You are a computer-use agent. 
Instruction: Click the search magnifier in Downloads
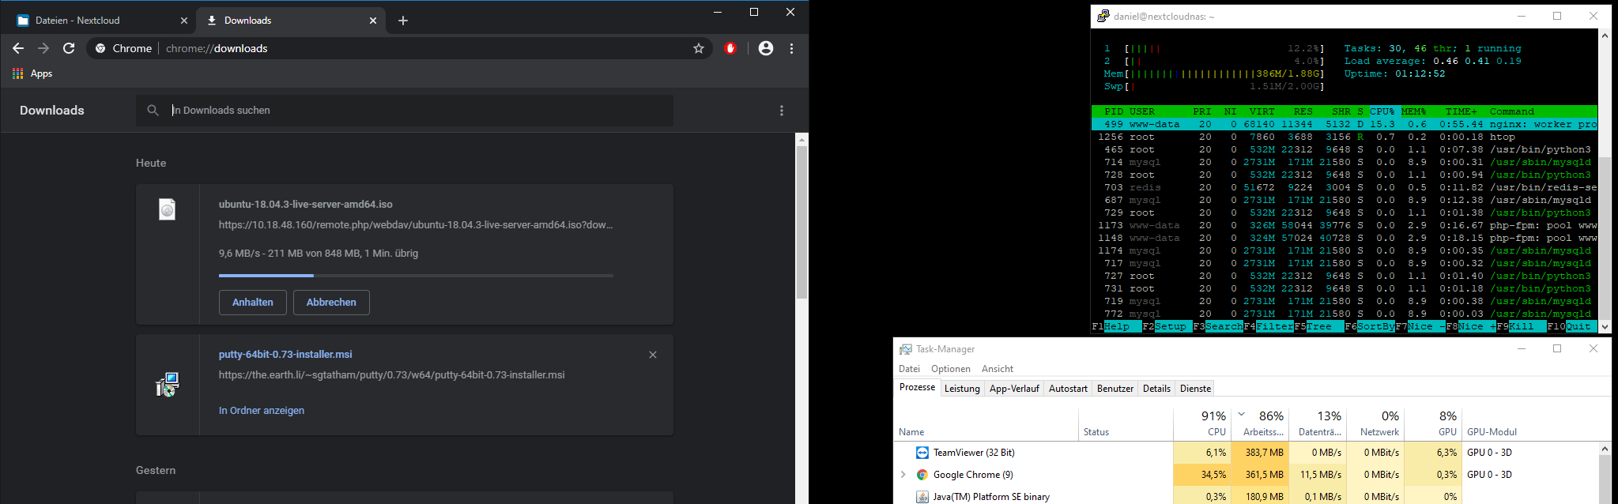[x=153, y=111]
